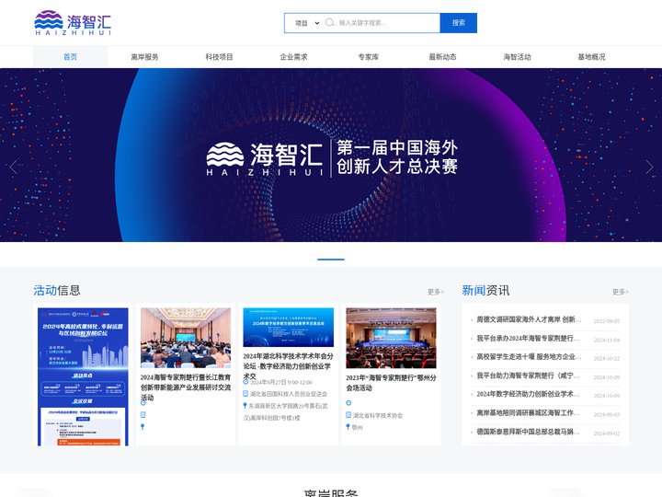Click the 新闻资讯 section heading
Image resolution: width=662 pixels, height=497 pixels.
[485, 290]
